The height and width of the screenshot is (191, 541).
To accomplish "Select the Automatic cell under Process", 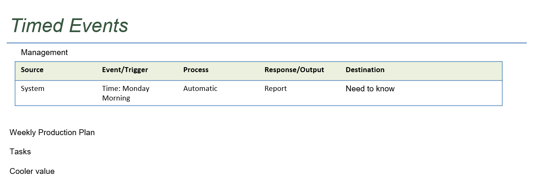I will point(201,88).
